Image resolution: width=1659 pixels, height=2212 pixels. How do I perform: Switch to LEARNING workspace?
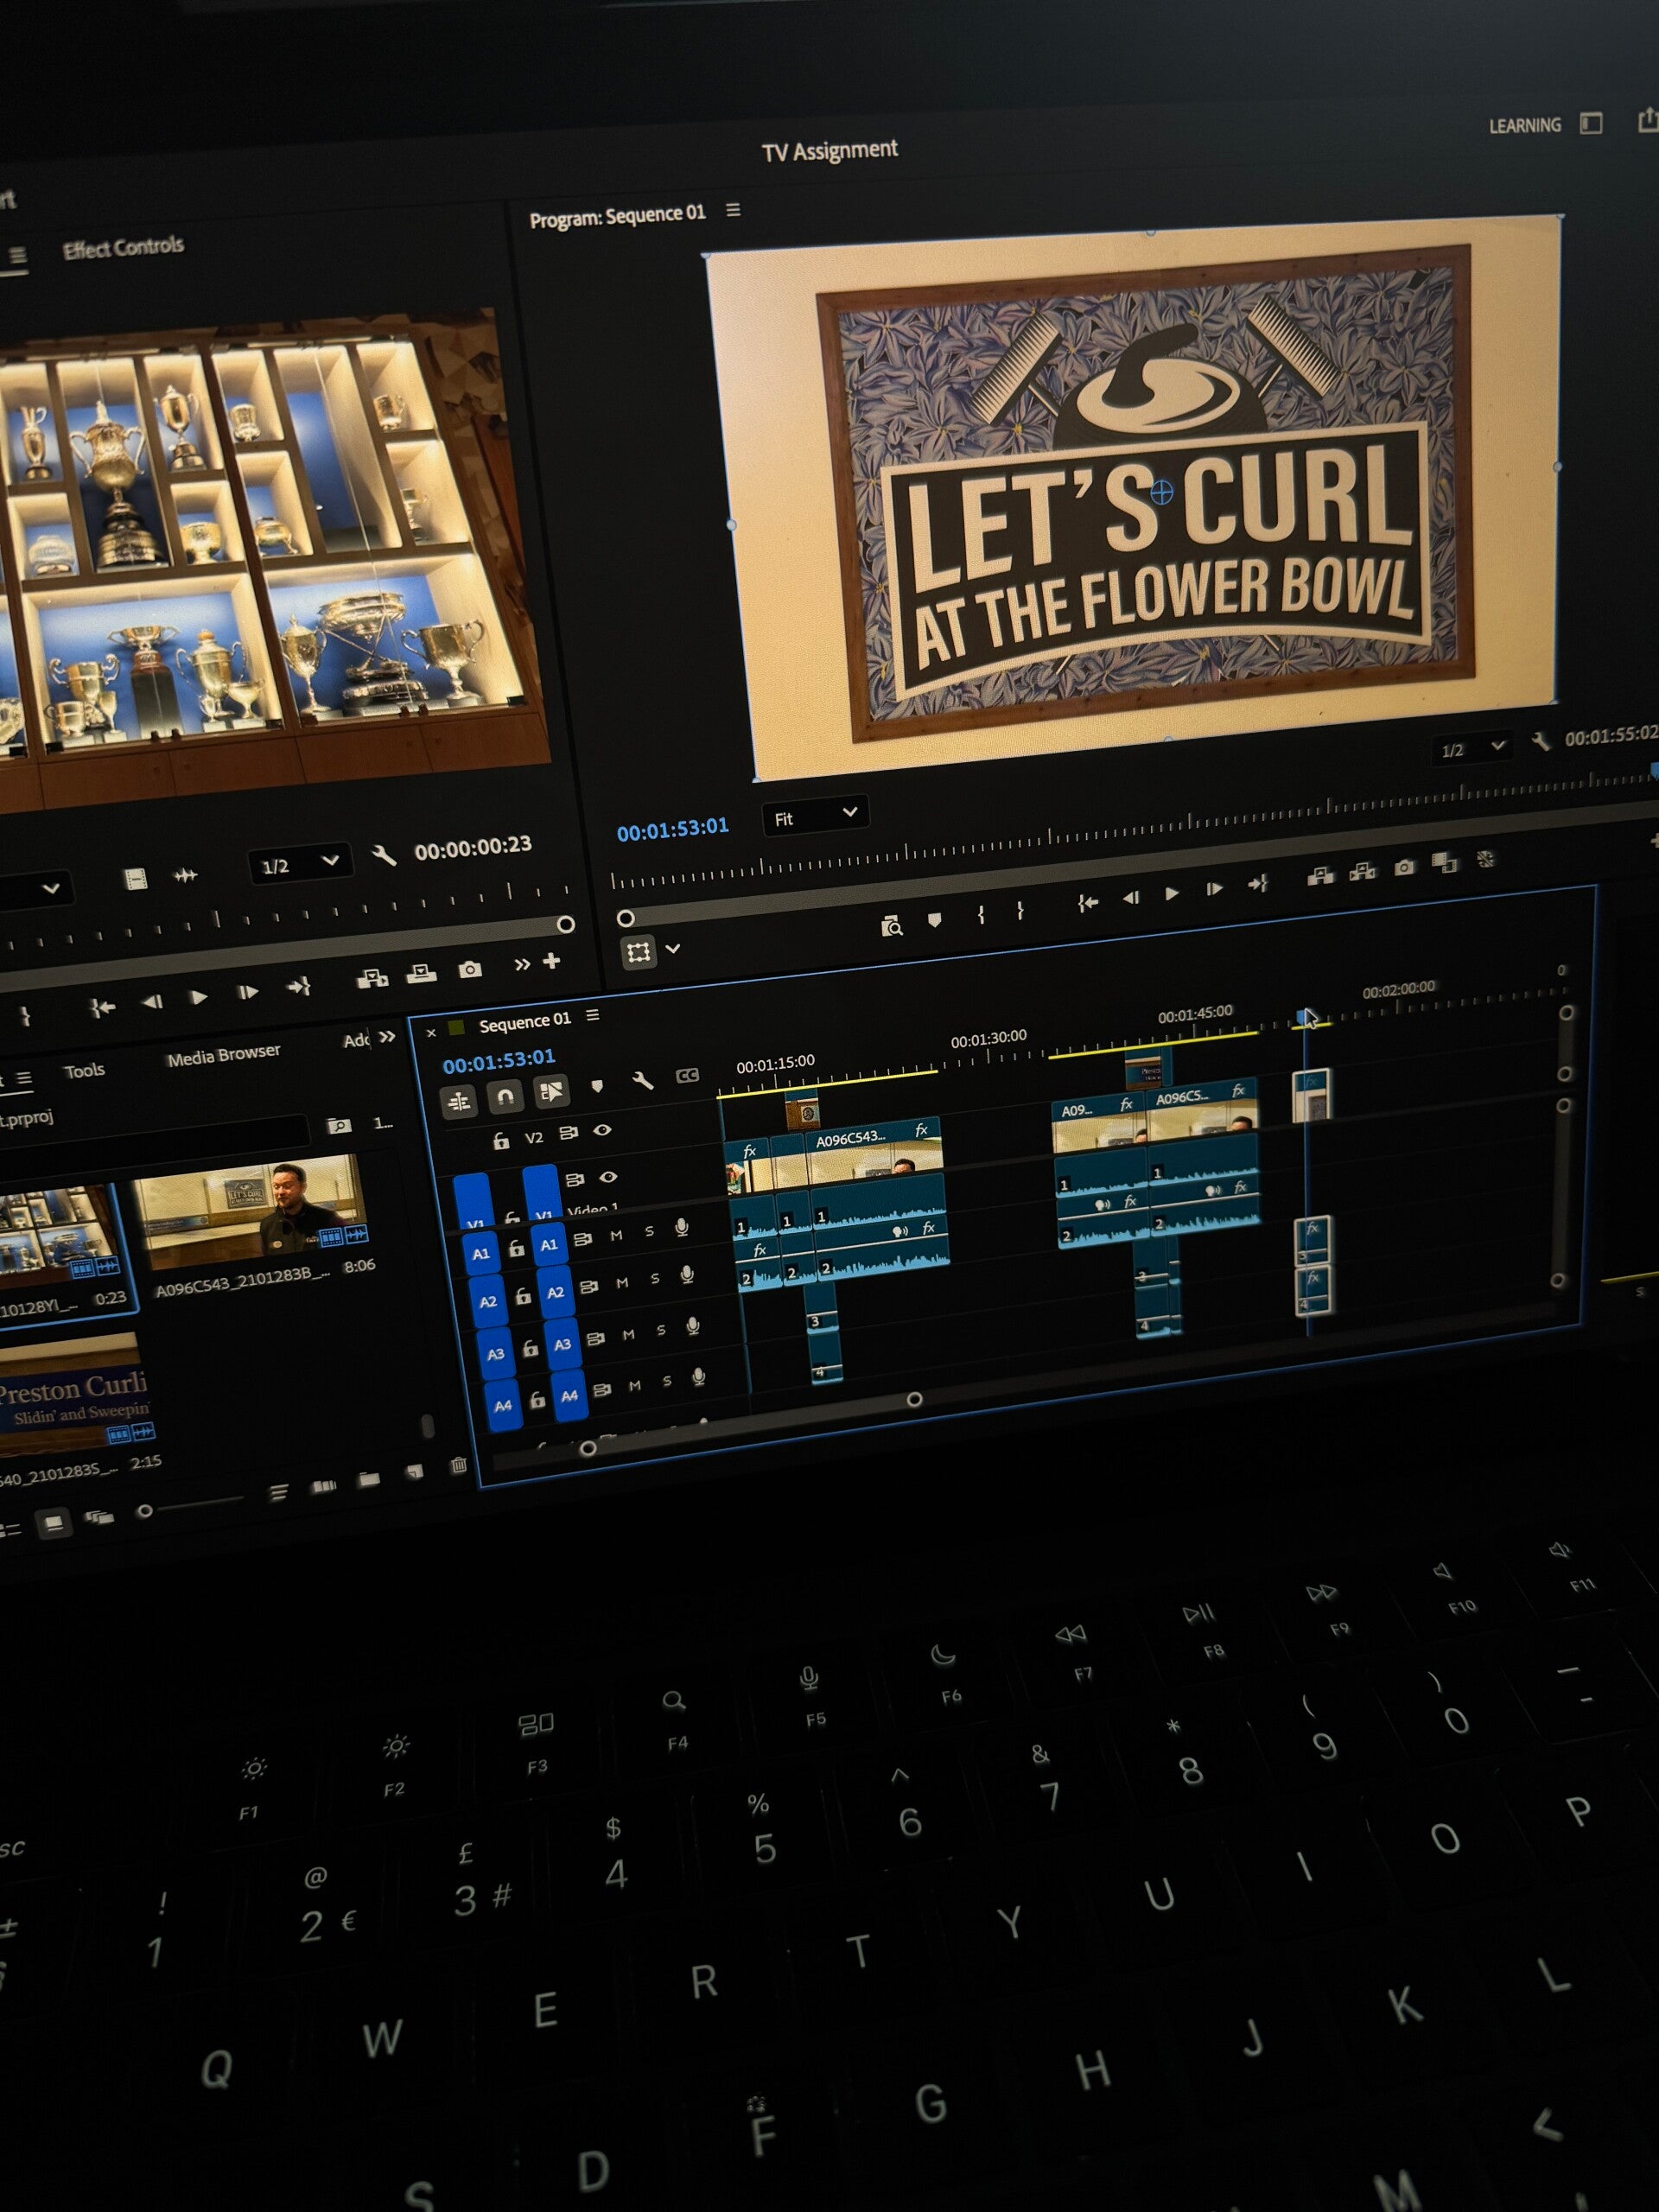[1524, 125]
